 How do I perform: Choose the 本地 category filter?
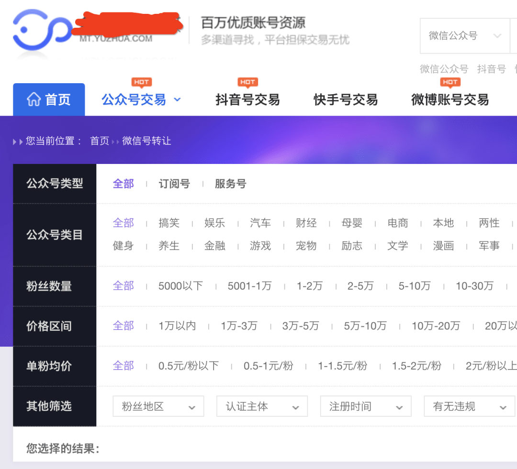(x=443, y=223)
